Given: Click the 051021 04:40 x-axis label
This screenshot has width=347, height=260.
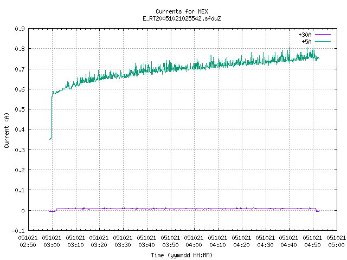Looking at the screenshot, I should [288, 242].
